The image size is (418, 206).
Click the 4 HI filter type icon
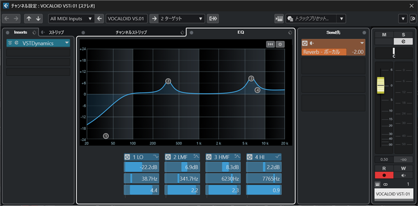278,157
